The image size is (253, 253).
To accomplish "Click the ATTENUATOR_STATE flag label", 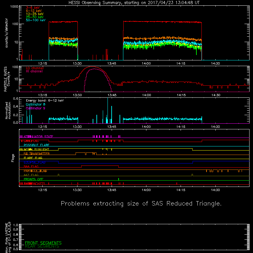I will 38,137.
